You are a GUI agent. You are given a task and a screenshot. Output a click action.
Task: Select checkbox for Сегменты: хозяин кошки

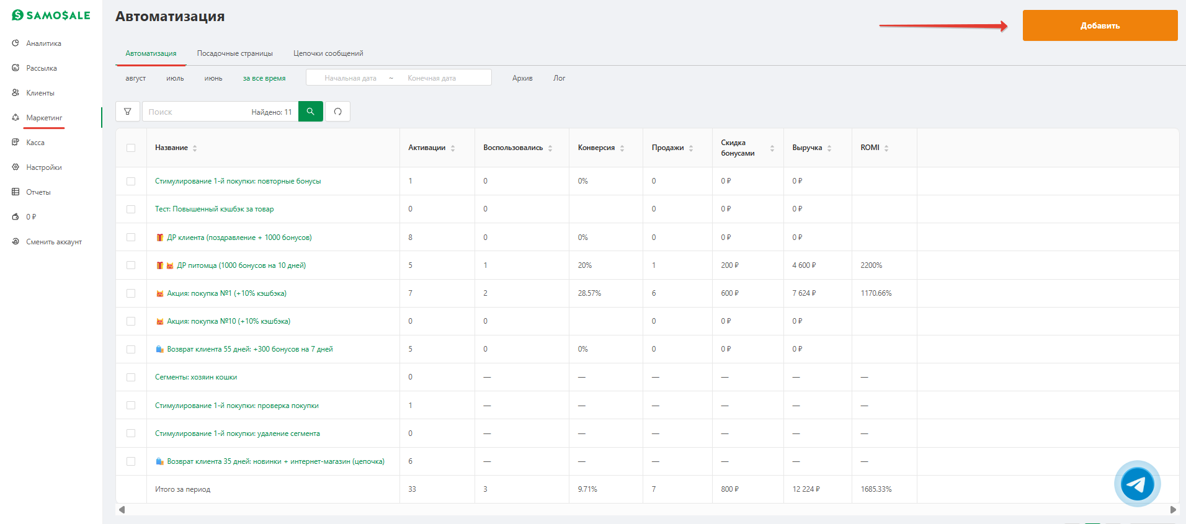(x=131, y=377)
